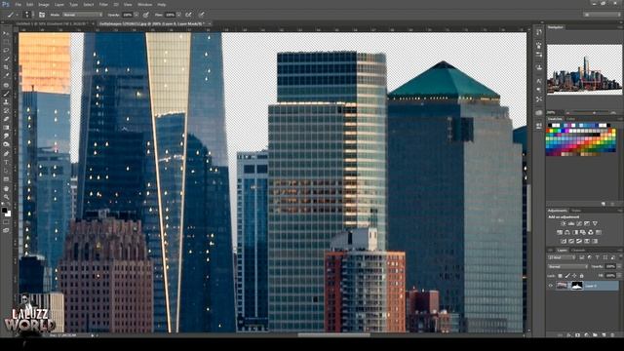Enable airbrush-style build-up in options bar
The image size is (624, 351).
(x=188, y=15)
